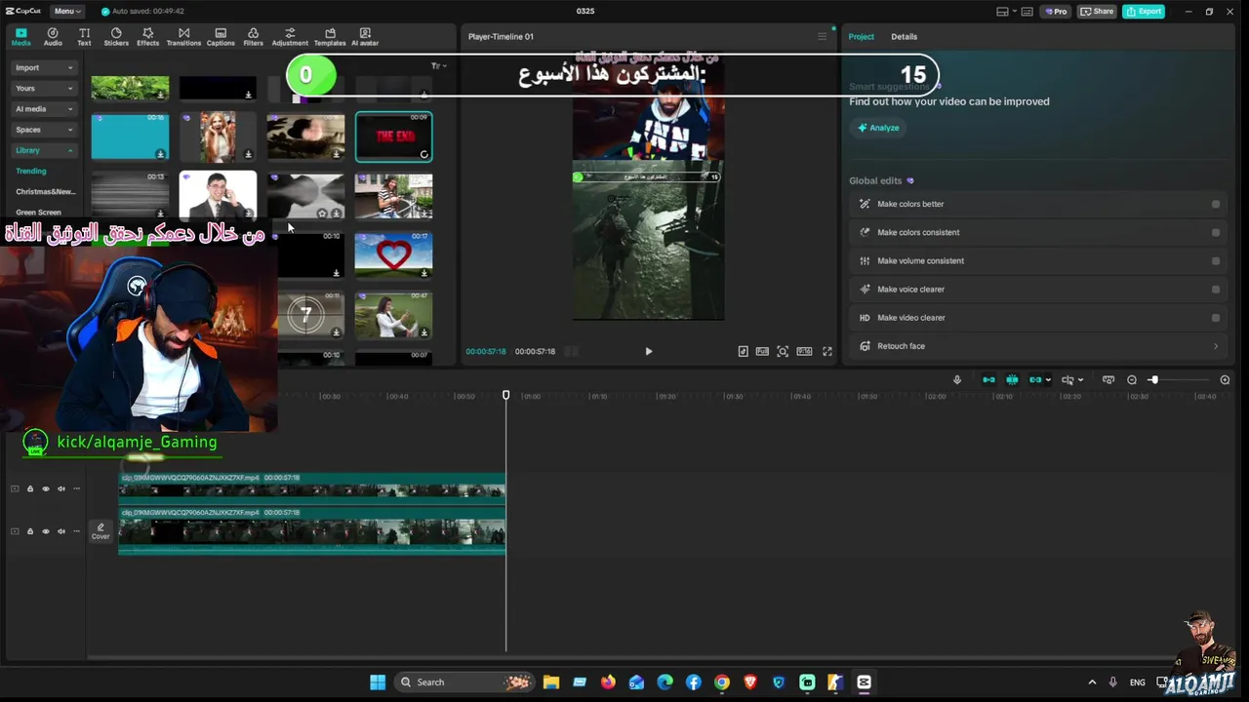Open the AI avatar panel
Image resolution: width=1249 pixels, height=702 pixels.
(365, 36)
